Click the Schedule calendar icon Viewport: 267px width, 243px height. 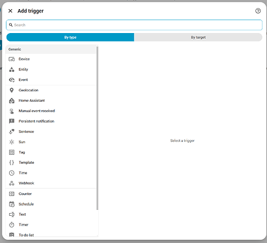pyautogui.click(x=12, y=204)
